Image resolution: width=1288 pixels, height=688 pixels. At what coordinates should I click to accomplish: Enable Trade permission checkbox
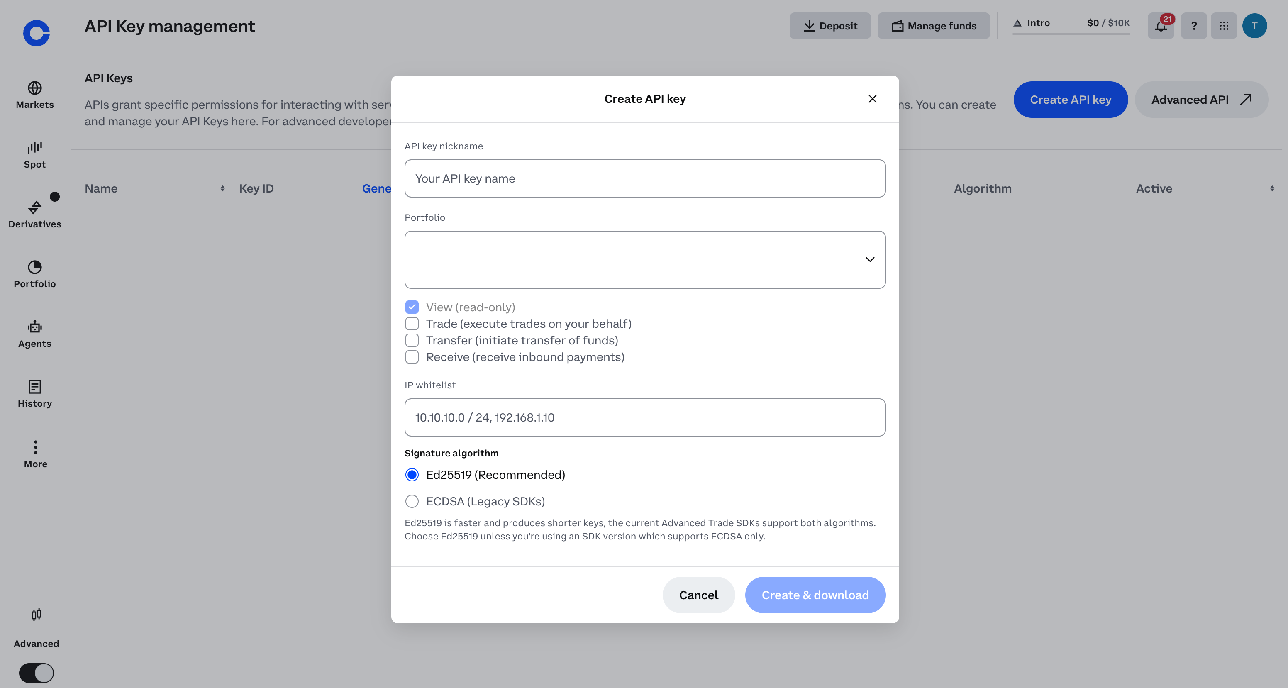coord(412,324)
